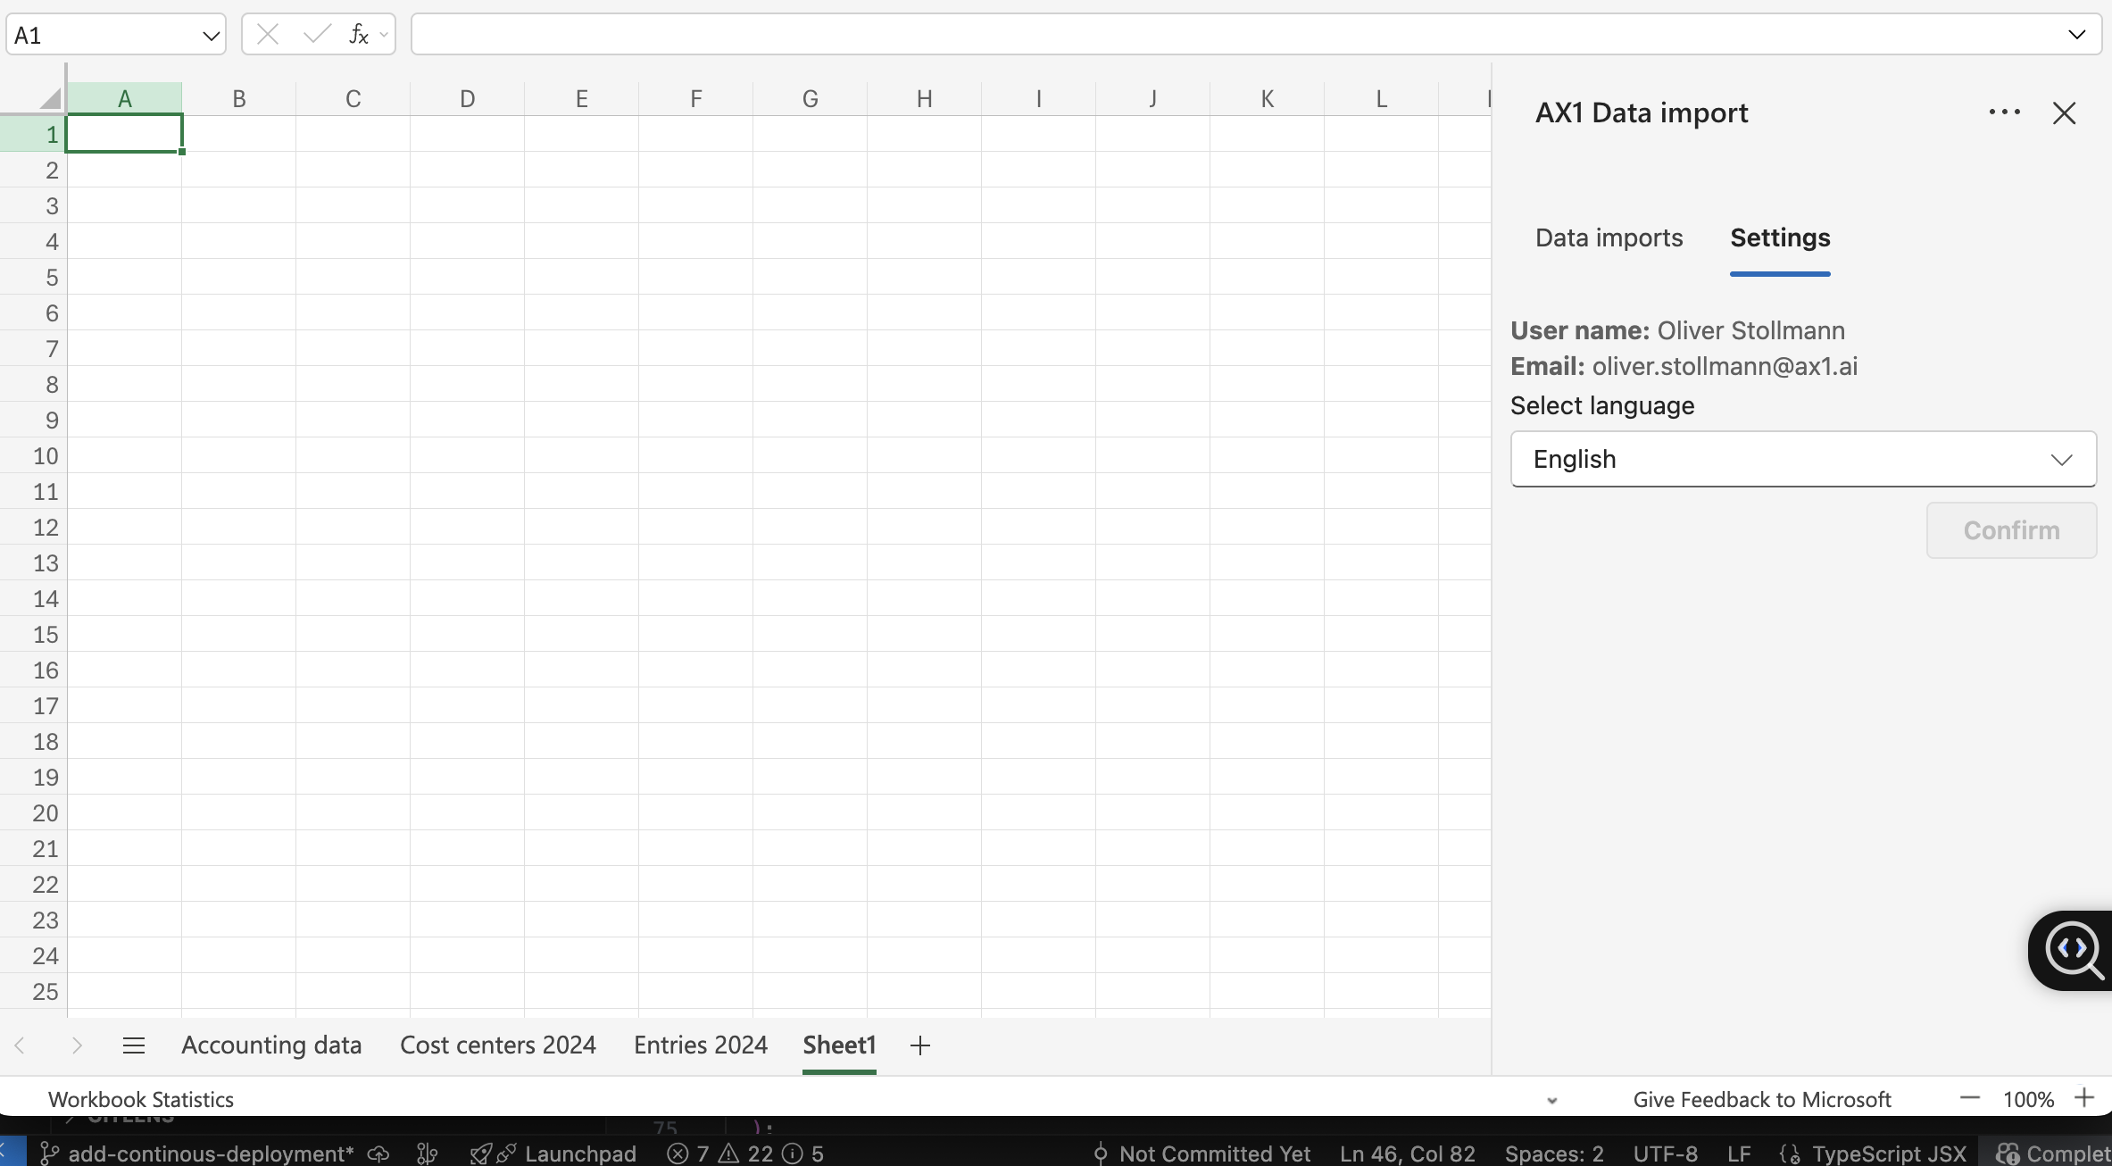Open the all sheets list icon

pos(134,1045)
